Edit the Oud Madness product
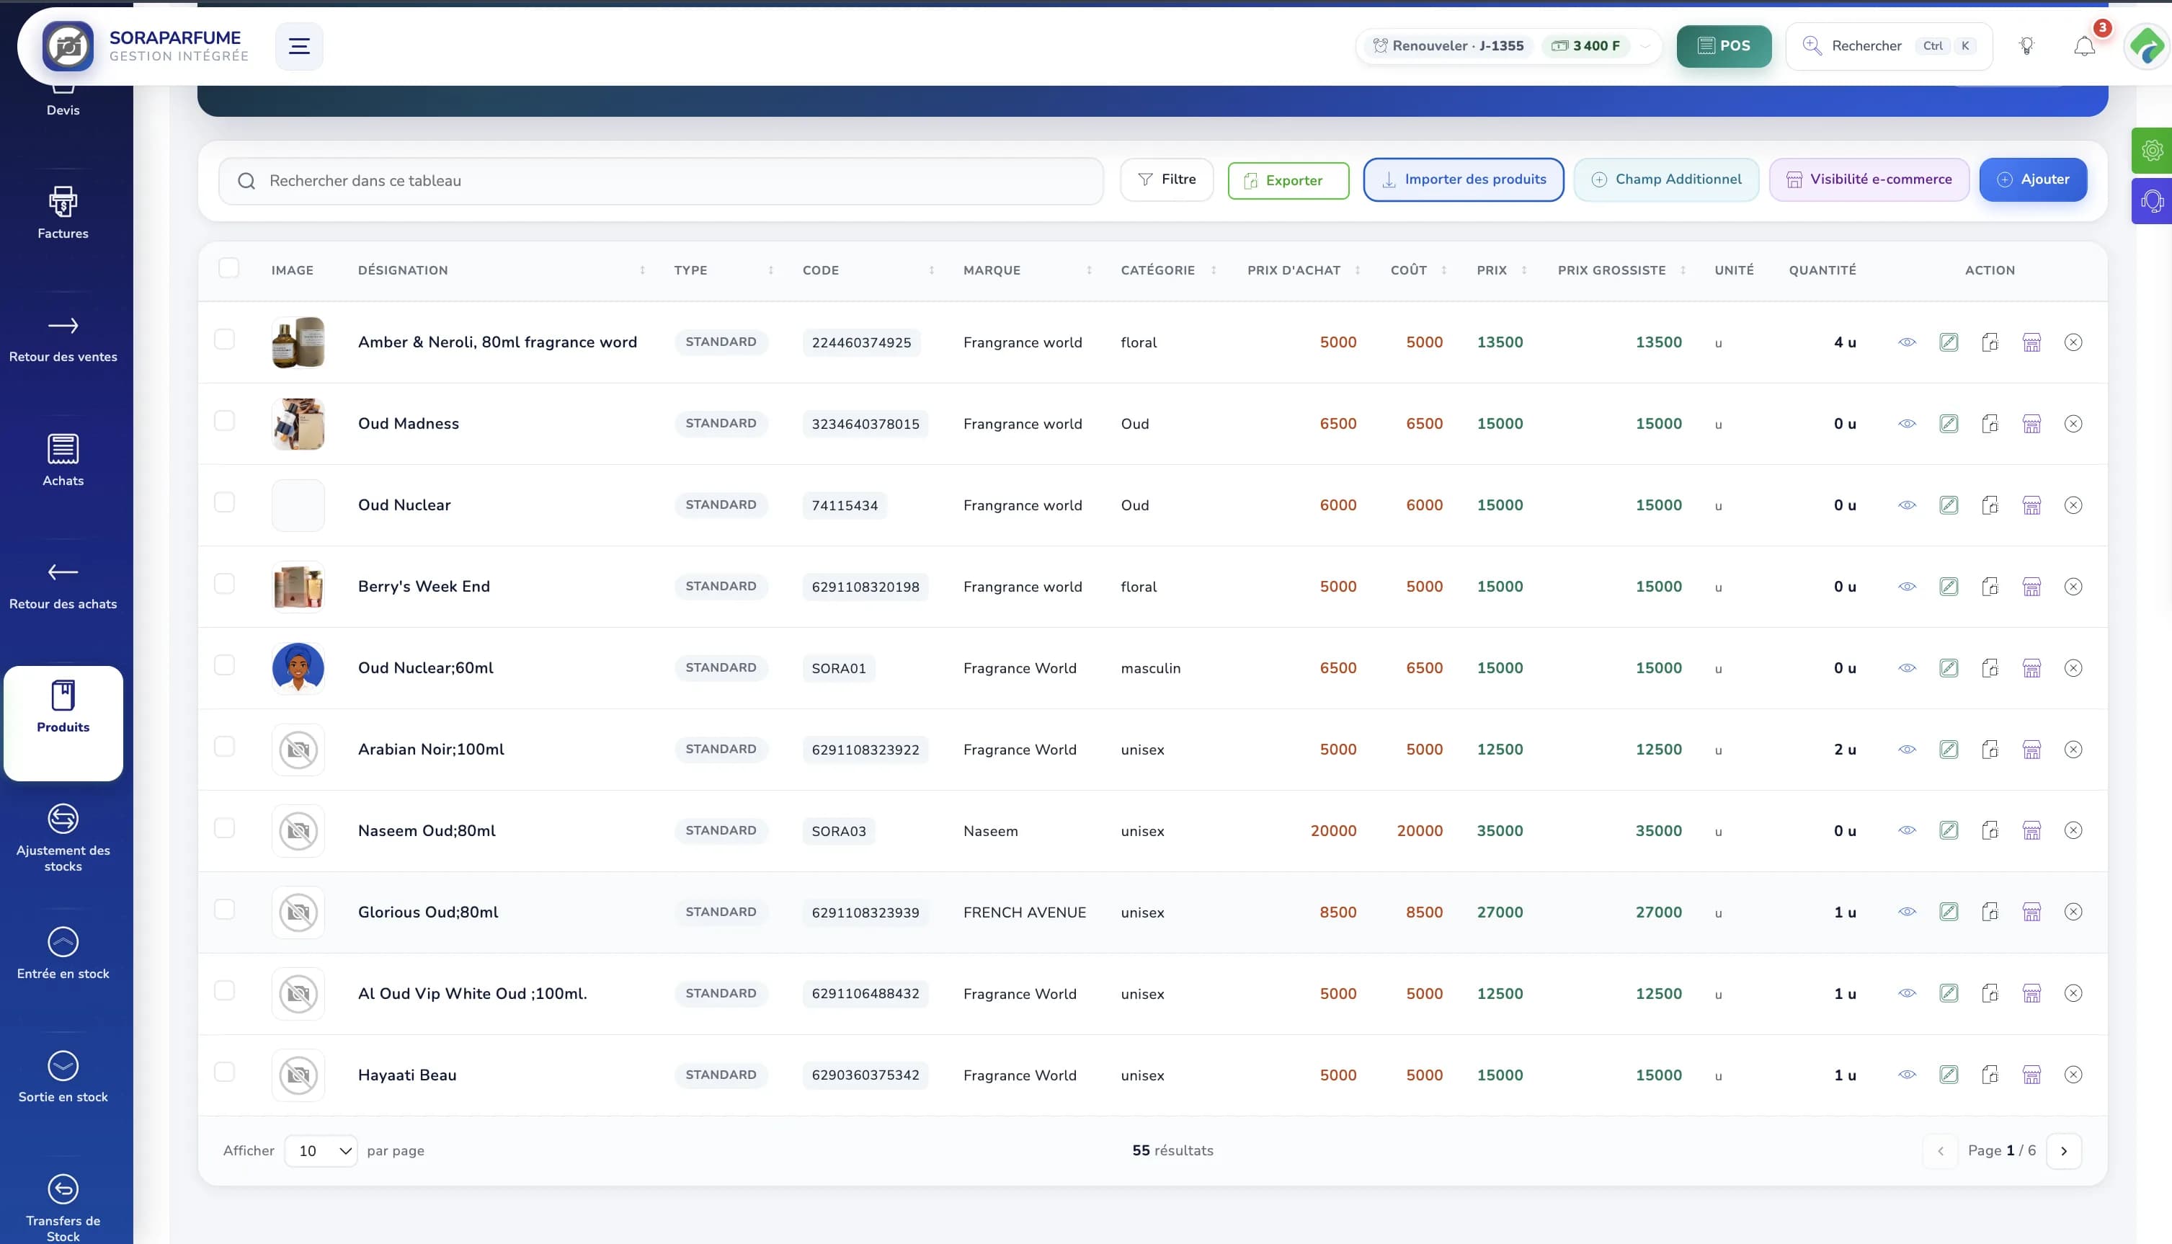The image size is (2172, 1244). tap(1948, 424)
